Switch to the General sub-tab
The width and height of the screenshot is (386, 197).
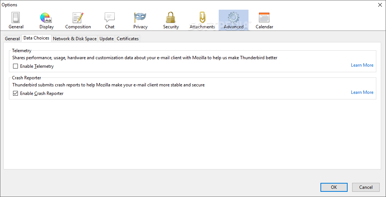click(x=12, y=39)
